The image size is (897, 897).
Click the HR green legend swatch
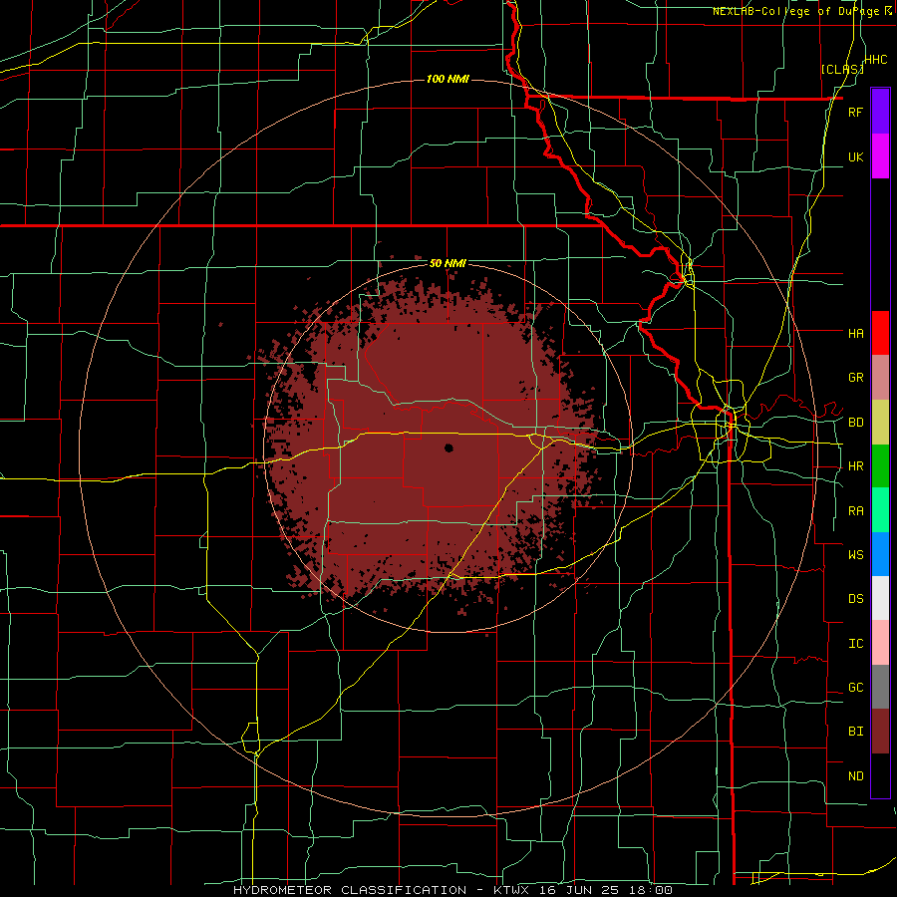(880, 465)
